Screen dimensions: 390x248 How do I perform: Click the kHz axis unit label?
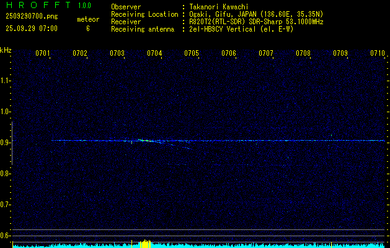(x=6, y=50)
